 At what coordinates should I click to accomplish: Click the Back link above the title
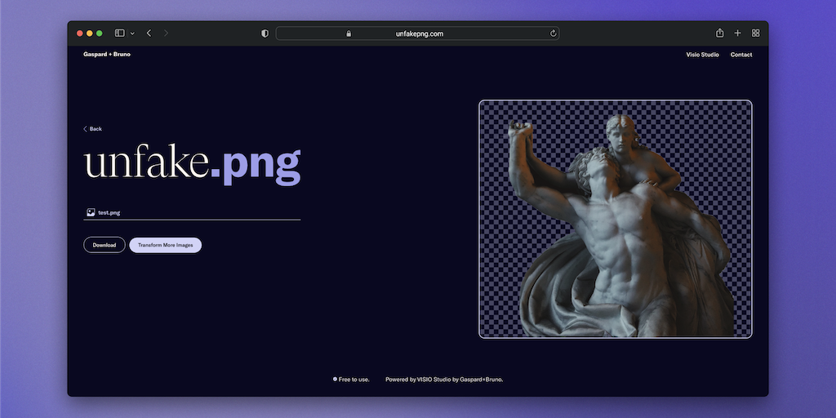92,129
